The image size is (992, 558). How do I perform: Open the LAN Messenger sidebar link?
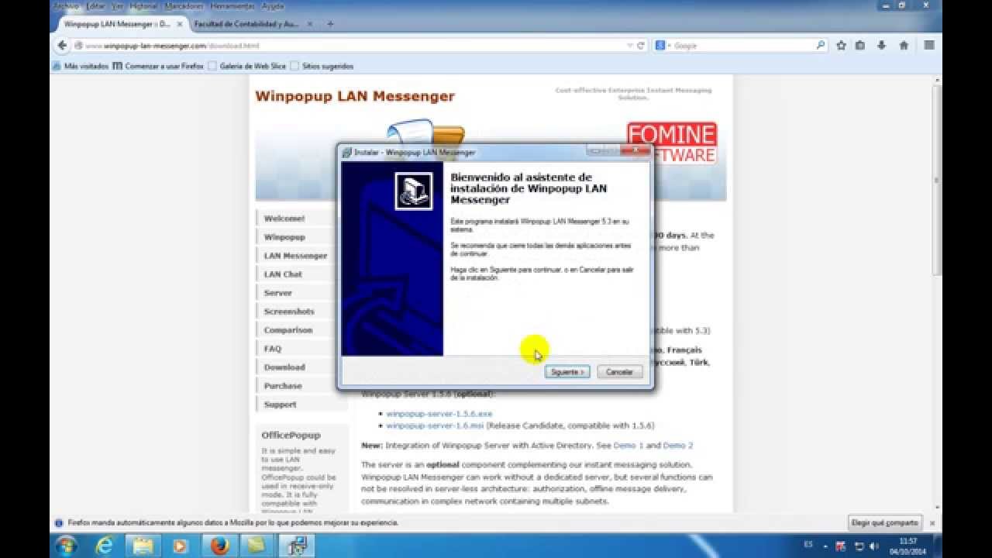(x=295, y=256)
